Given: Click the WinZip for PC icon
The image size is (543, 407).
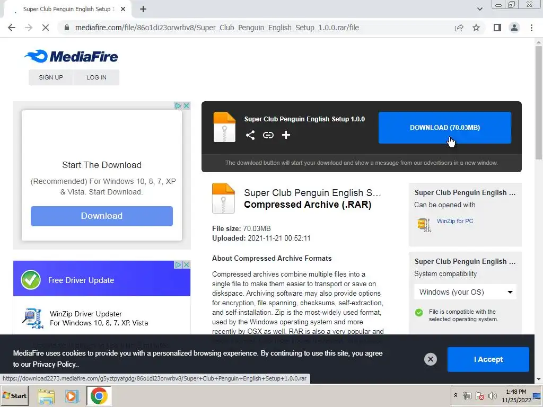Looking at the screenshot, I should click(424, 224).
